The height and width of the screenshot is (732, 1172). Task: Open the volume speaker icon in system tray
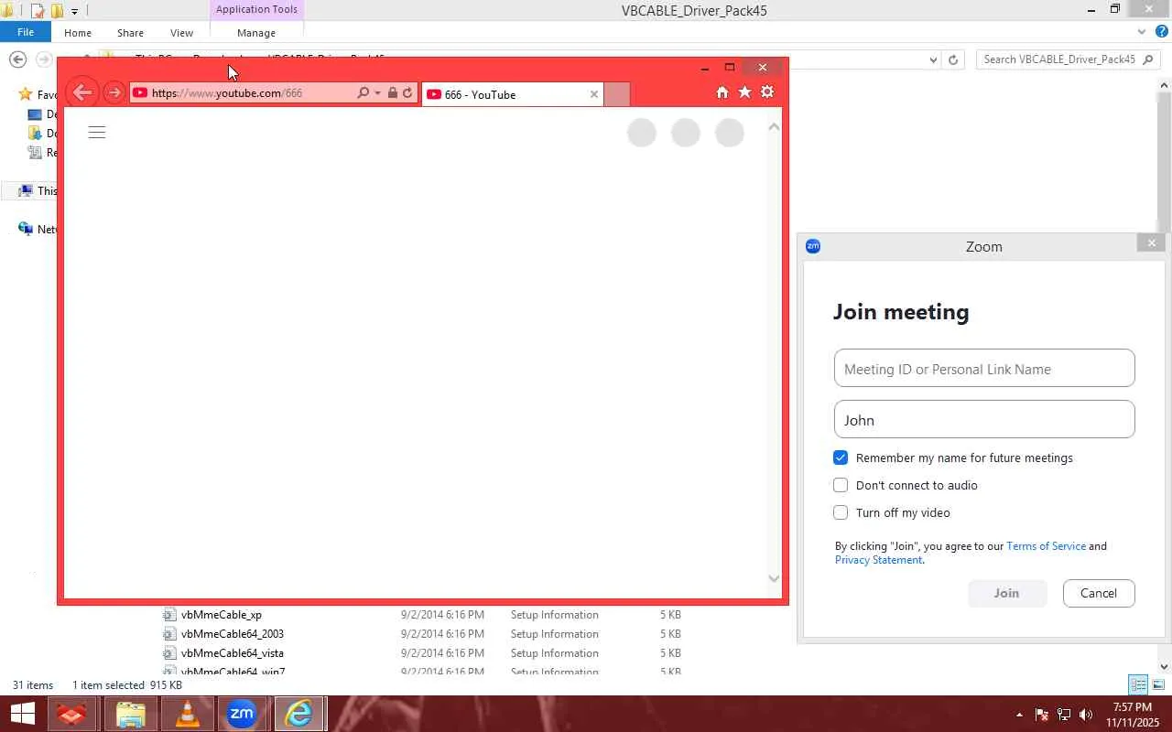click(1086, 715)
